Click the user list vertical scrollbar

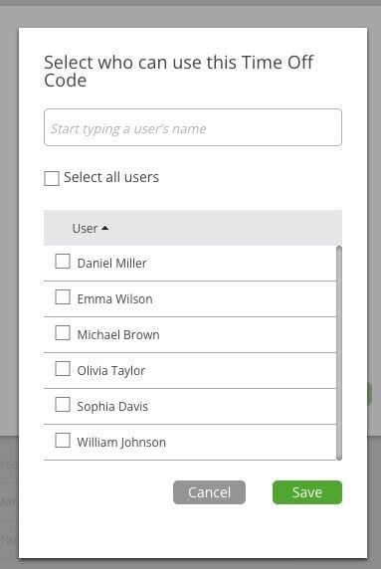tap(339, 353)
